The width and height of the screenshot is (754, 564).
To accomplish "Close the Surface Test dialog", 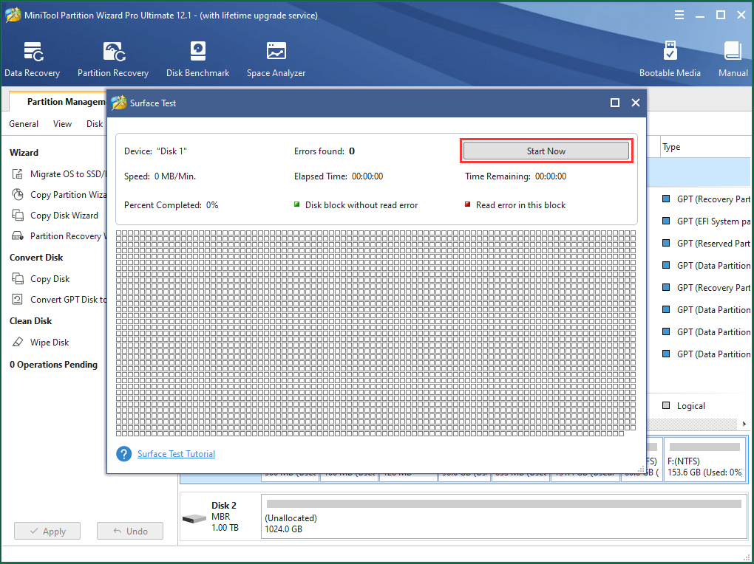I will pyautogui.click(x=635, y=103).
